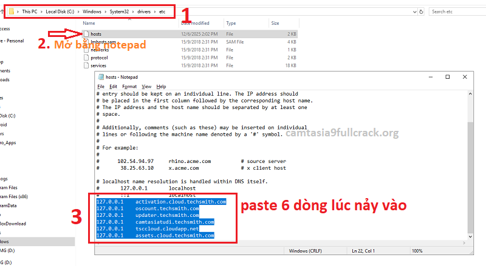Select the hosts file in Explorer

tap(190, 34)
